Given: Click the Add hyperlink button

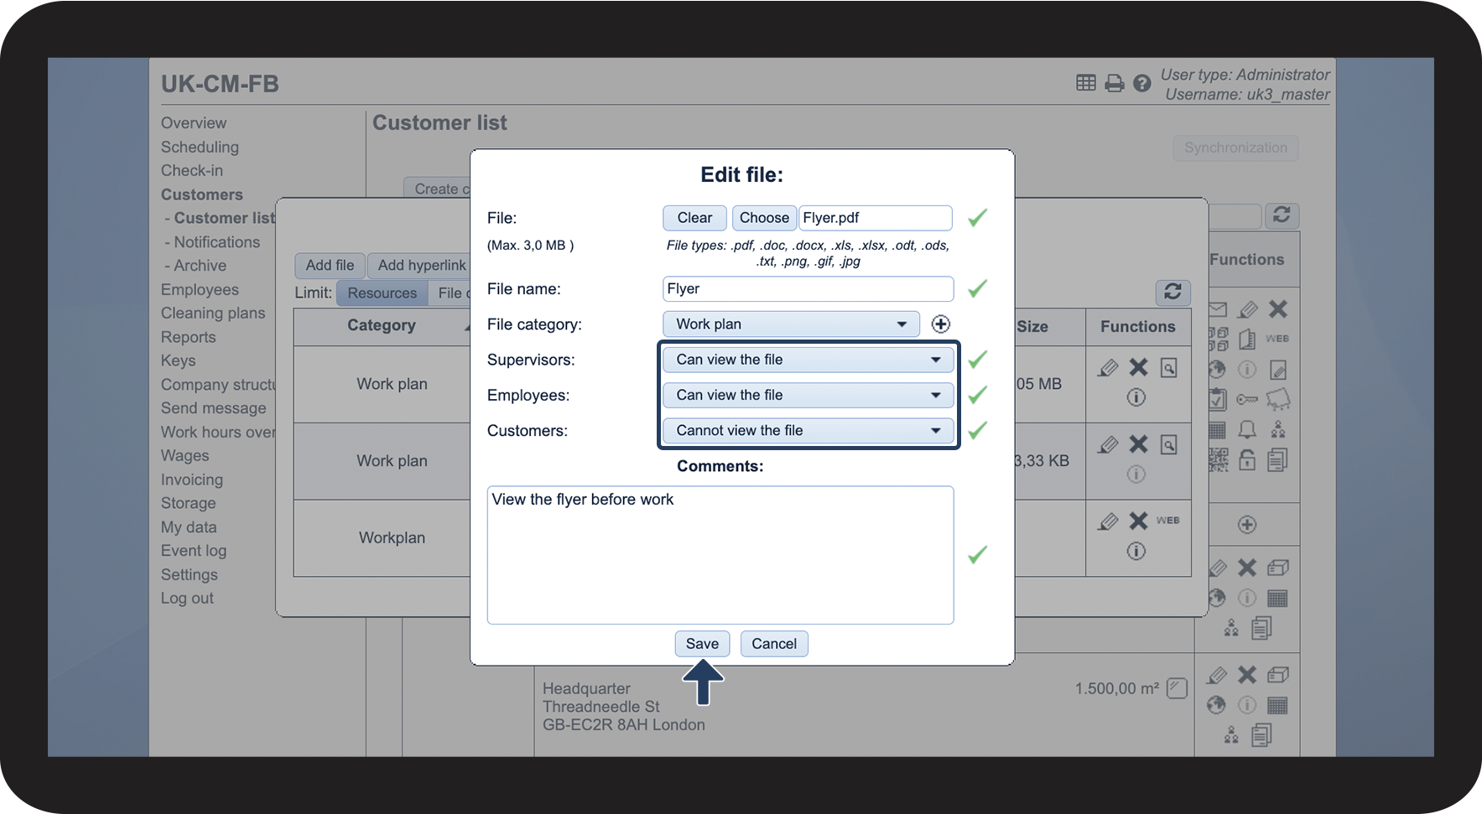Looking at the screenshot, I should tap(421, 266).
